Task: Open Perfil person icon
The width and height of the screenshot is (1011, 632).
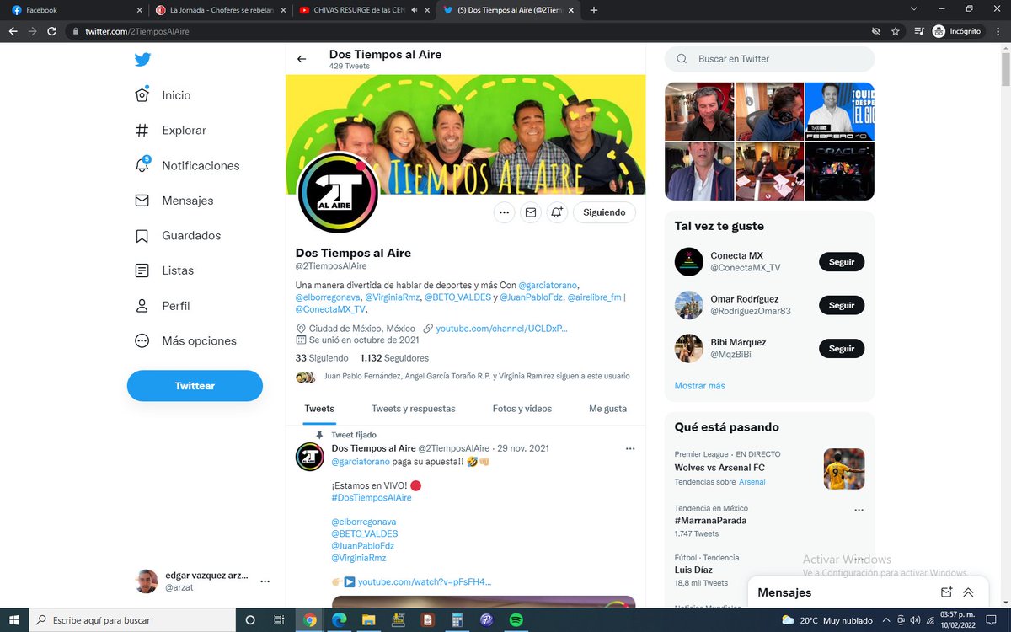Action: pyautogui.click(x=142, y=306)
